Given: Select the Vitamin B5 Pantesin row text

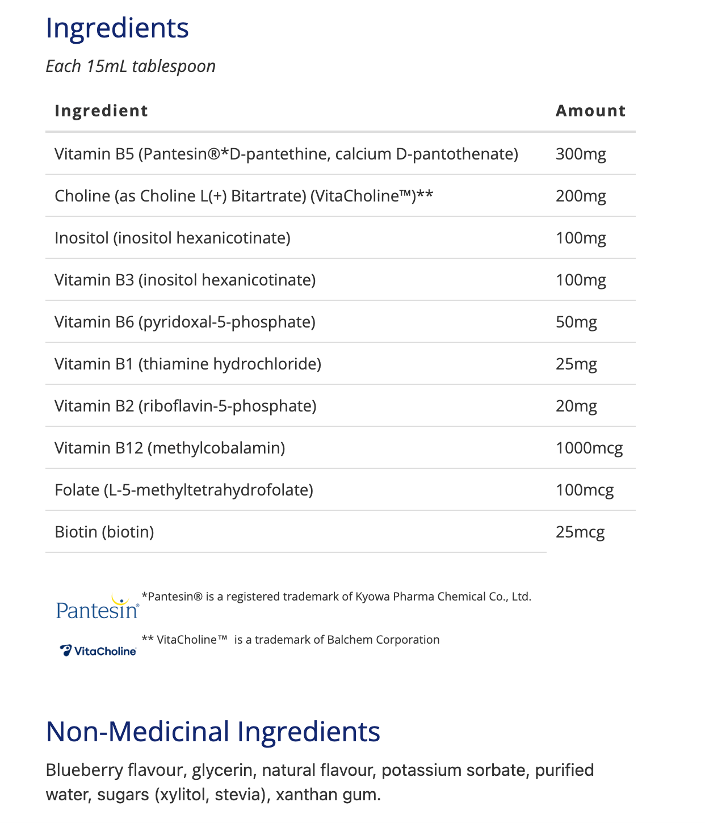Looking at the screenshot, I should [286, 154].
